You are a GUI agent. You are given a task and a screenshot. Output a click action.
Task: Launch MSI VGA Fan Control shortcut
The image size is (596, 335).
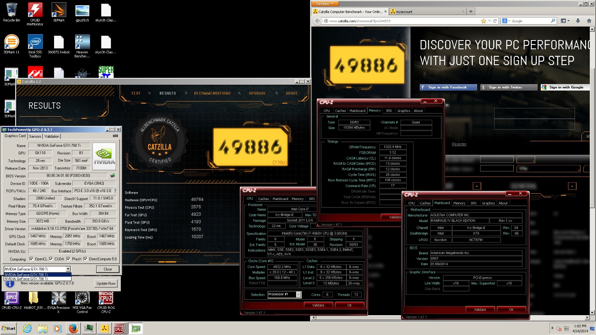pos(82,302)
